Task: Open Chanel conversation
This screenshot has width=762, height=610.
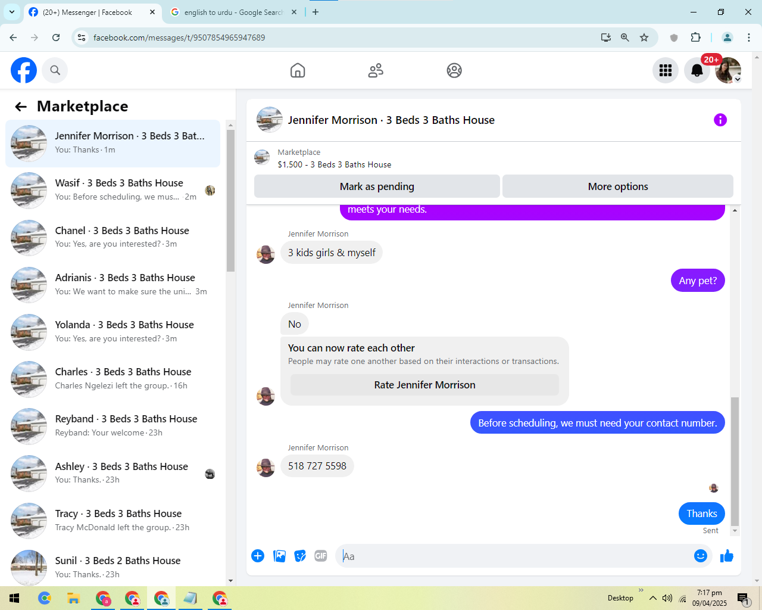Action: (113, 238)
